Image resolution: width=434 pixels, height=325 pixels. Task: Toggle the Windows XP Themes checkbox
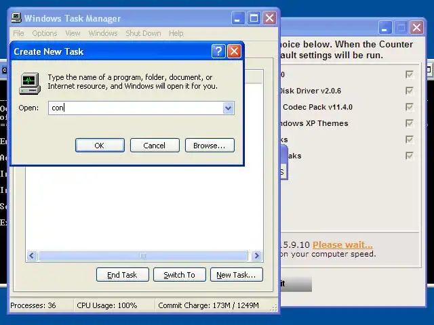pos(410,123)
